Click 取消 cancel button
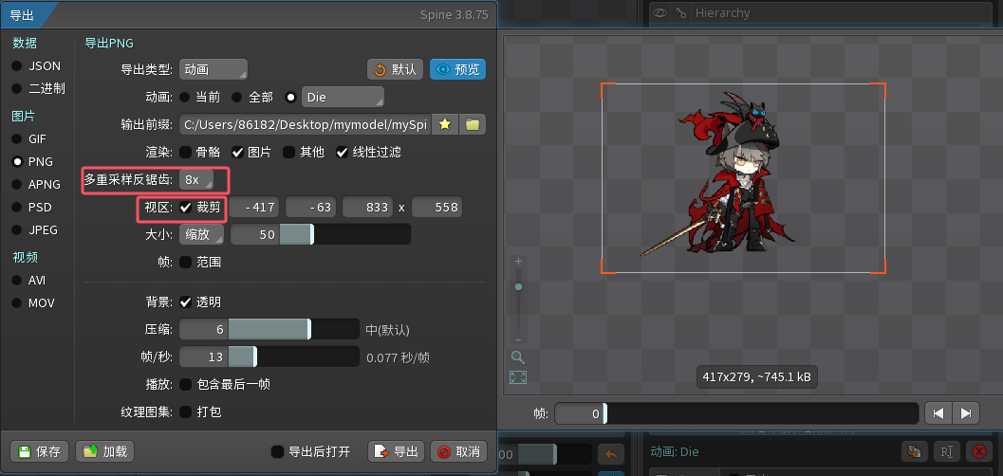Viewport: 1003px width, 476px height. pos(458,451)
